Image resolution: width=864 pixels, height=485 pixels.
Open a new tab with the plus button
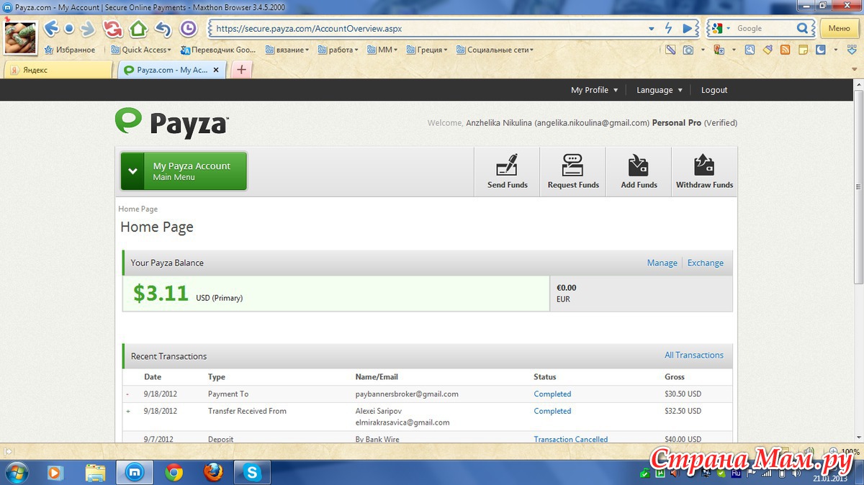(x=242, y=70)
